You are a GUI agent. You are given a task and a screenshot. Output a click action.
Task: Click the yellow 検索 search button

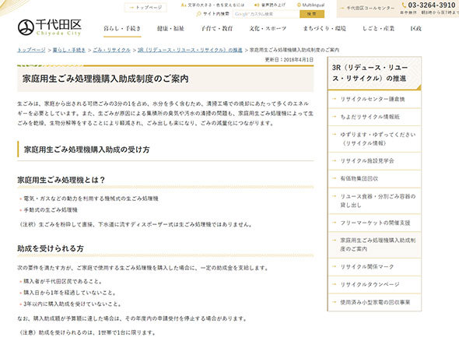(312, 14)
